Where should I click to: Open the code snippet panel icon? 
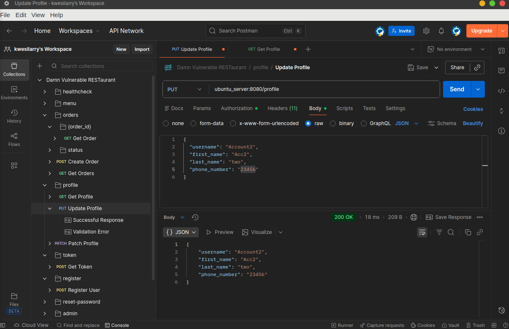pyautogui.click(x=501, y=91)
